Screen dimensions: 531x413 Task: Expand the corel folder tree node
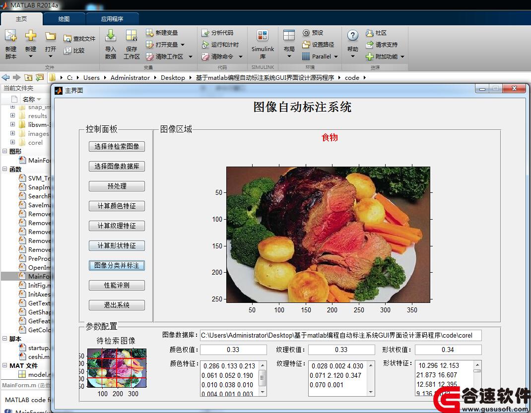[12, 142]
